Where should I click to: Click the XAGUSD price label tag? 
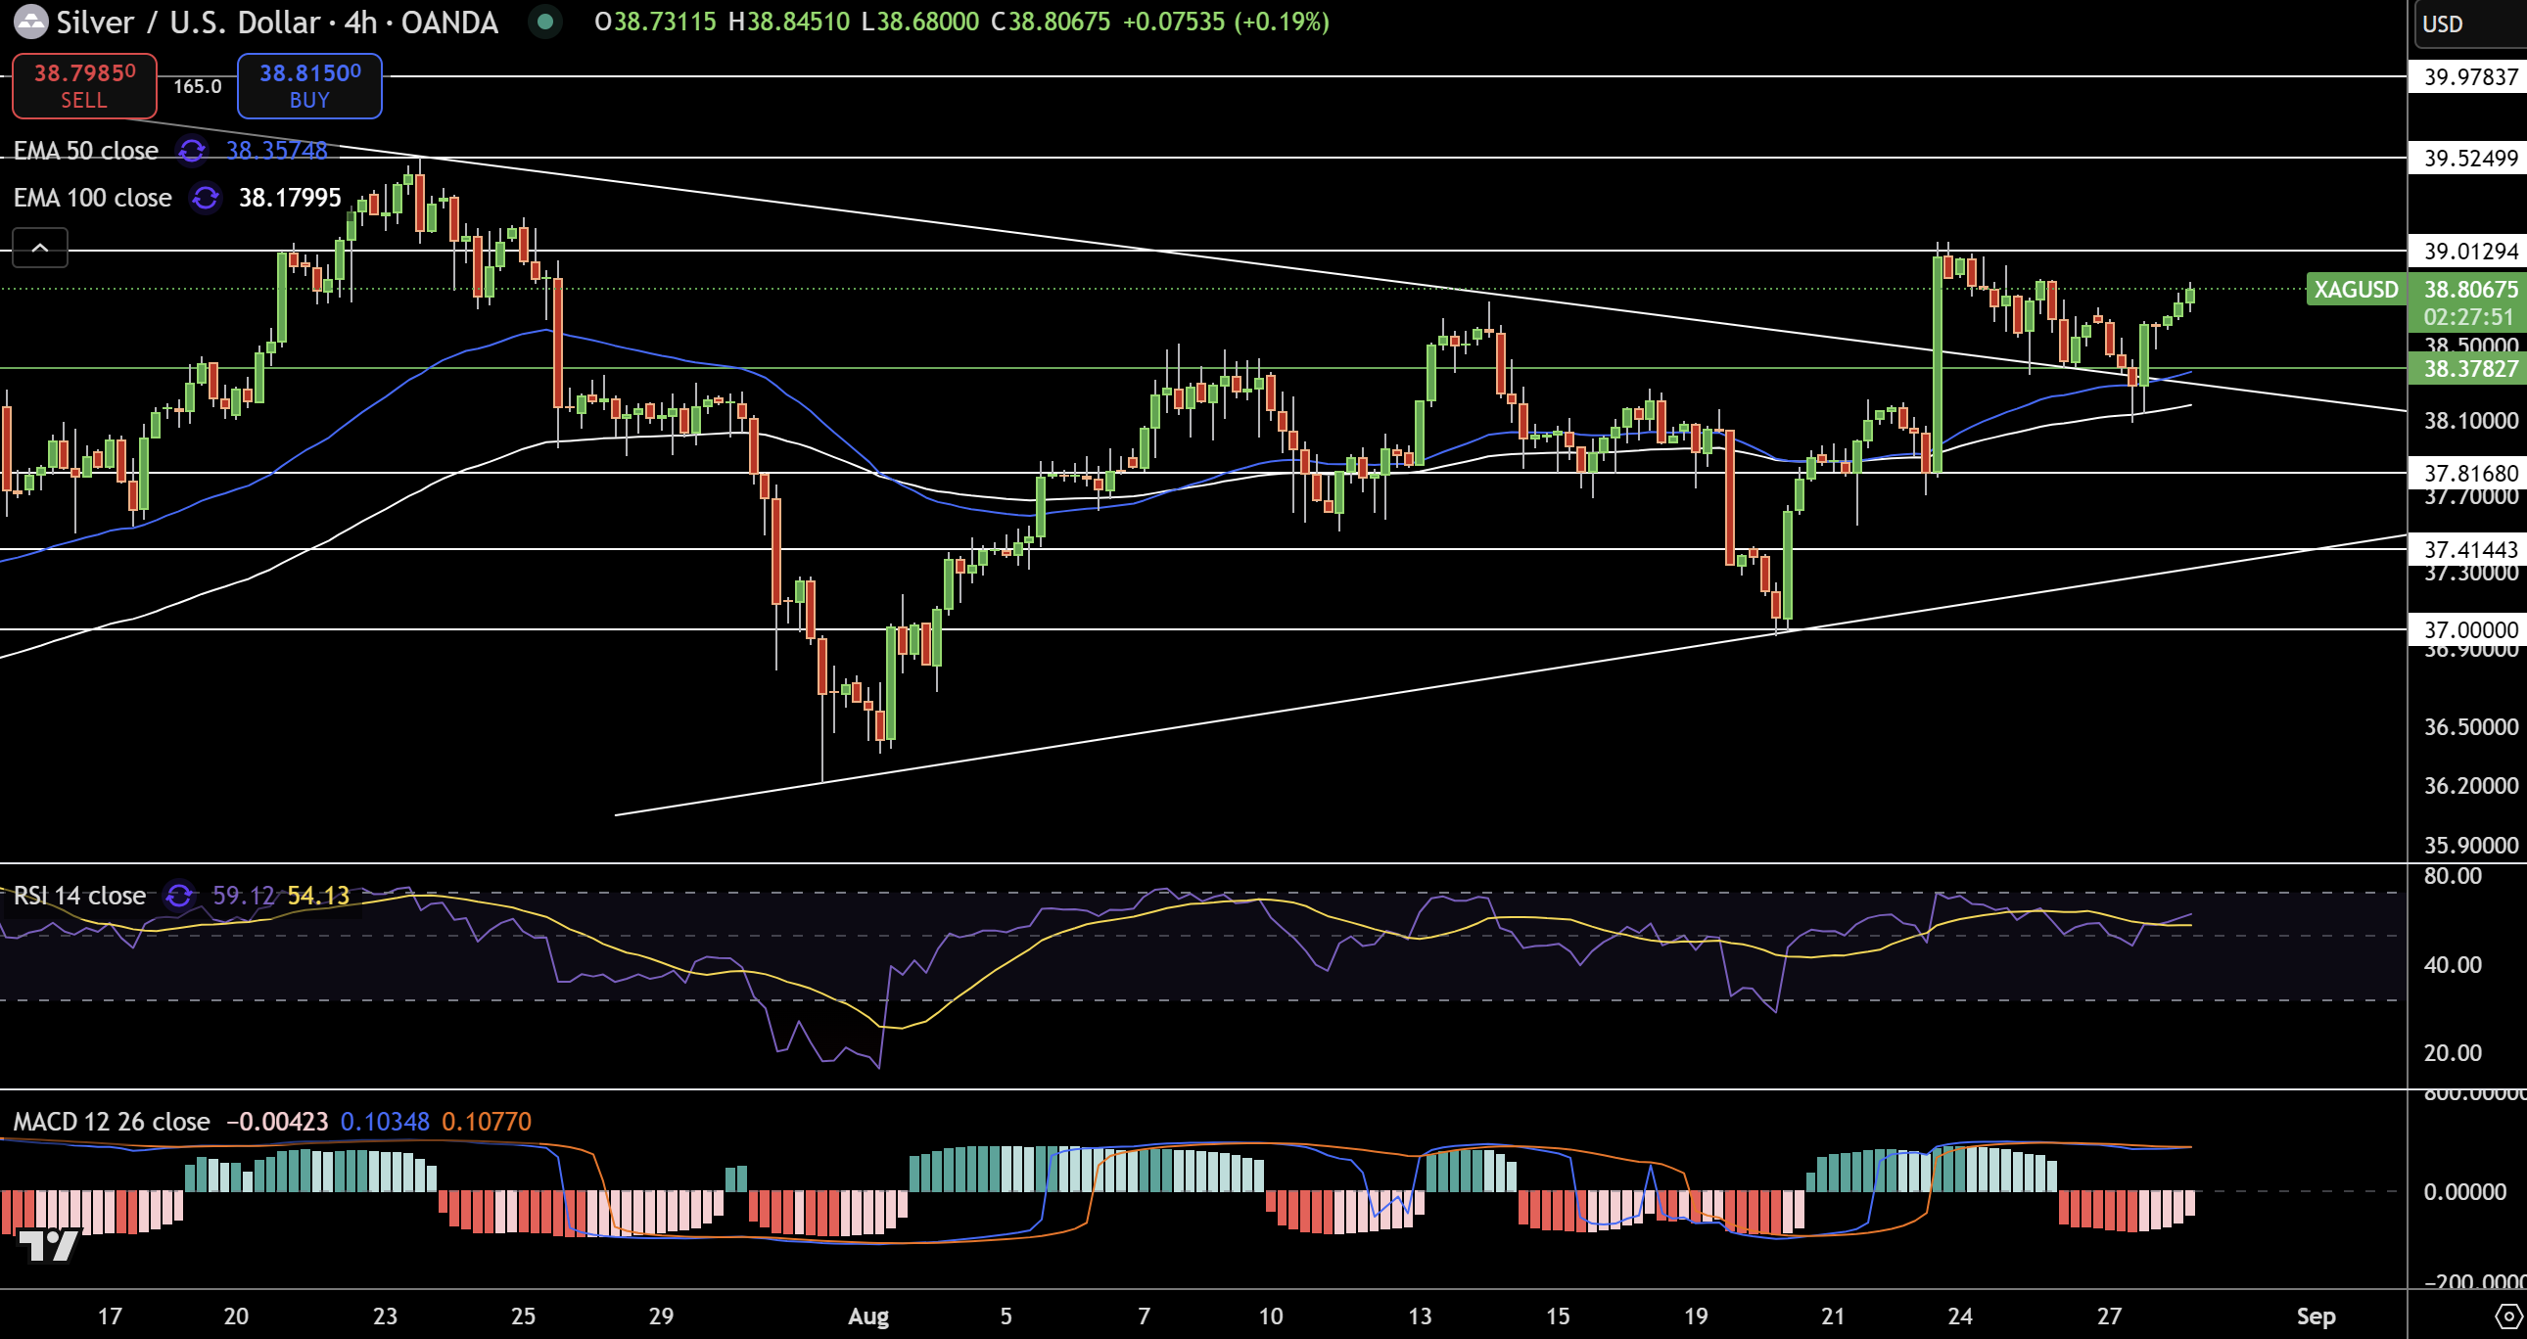point(2356,290)
